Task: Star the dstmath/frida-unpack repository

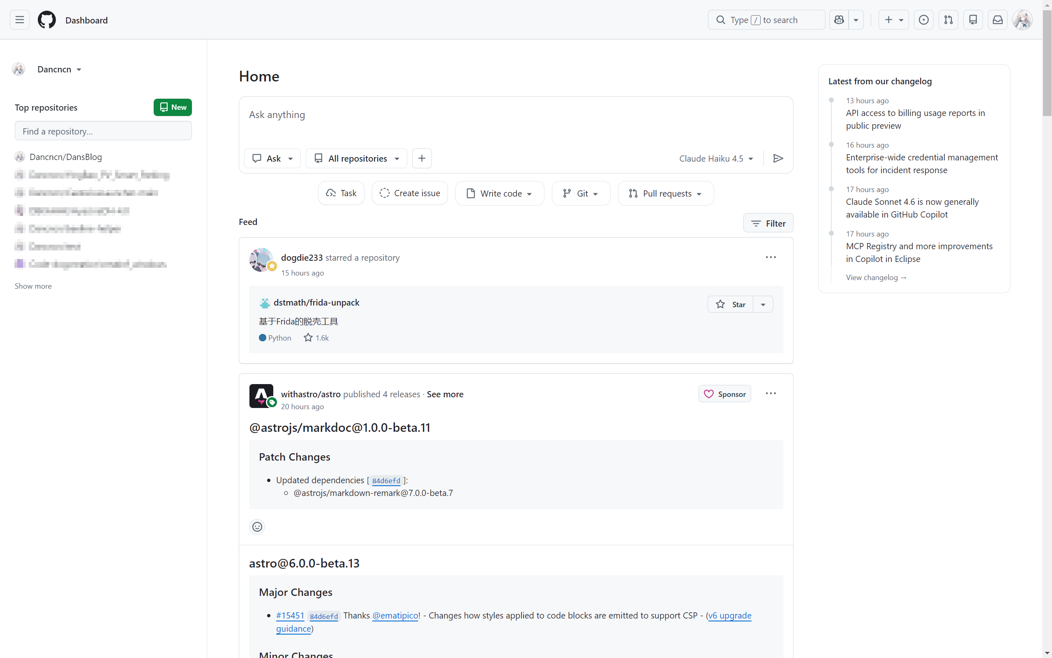Action: (731, 304)
